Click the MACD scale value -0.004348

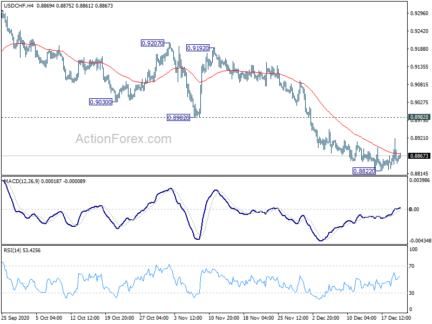point(420,241)
